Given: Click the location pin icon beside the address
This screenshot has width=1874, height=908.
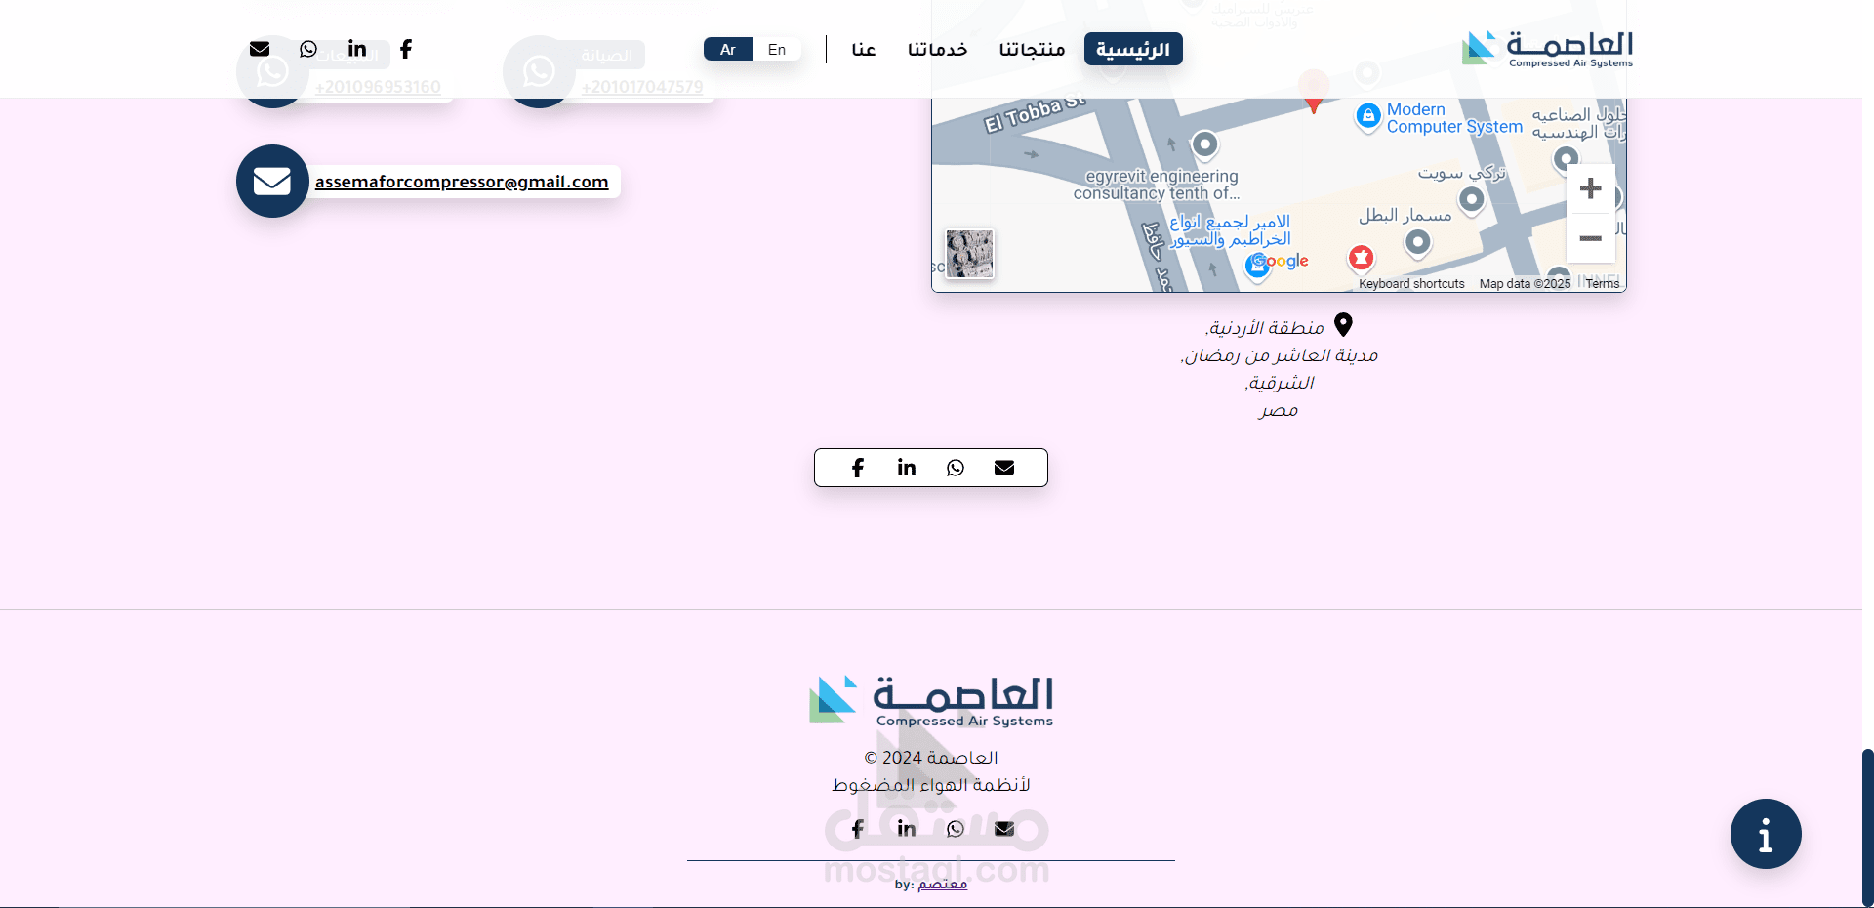Looking at the screenshot, I should point(1343,325).
